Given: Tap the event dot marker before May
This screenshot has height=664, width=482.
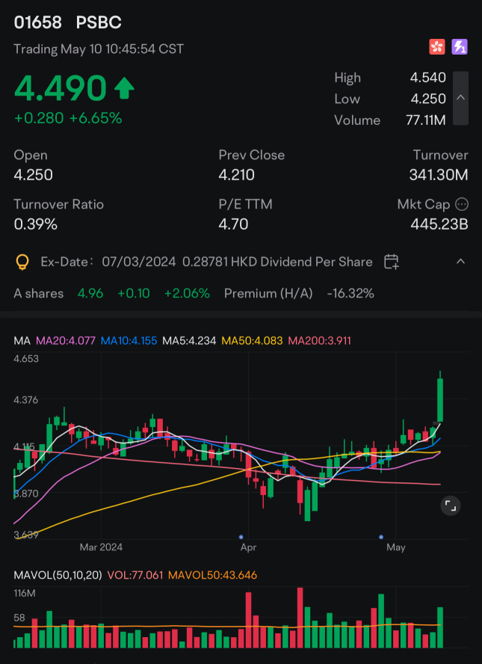Looking at the screenshot, I should [381, 537].
